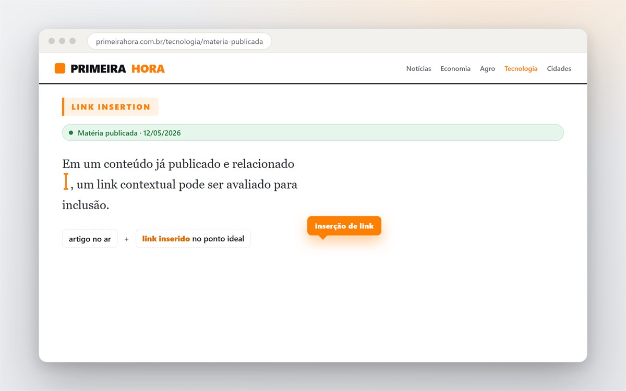Click the browser address bar URL
Viewport: 626px width, 391px height.
(x=179, y=41)
